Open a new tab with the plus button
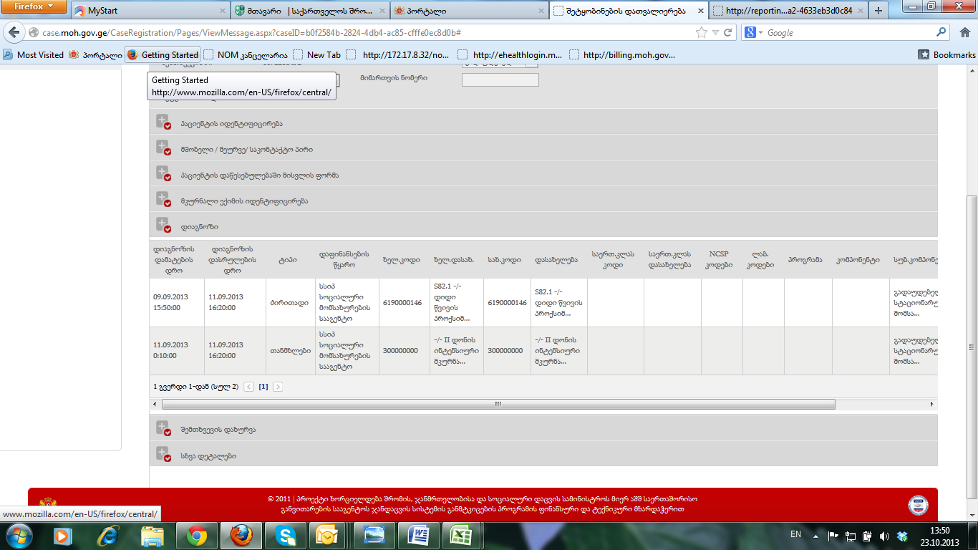The height and width of the screenshot is (550, 978). click(878, 11)
